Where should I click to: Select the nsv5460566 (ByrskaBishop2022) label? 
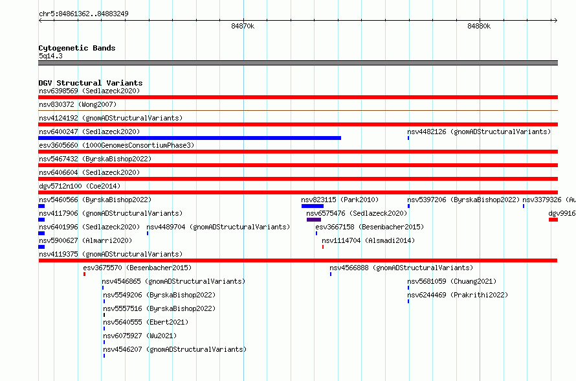click(x=95, y=200)
